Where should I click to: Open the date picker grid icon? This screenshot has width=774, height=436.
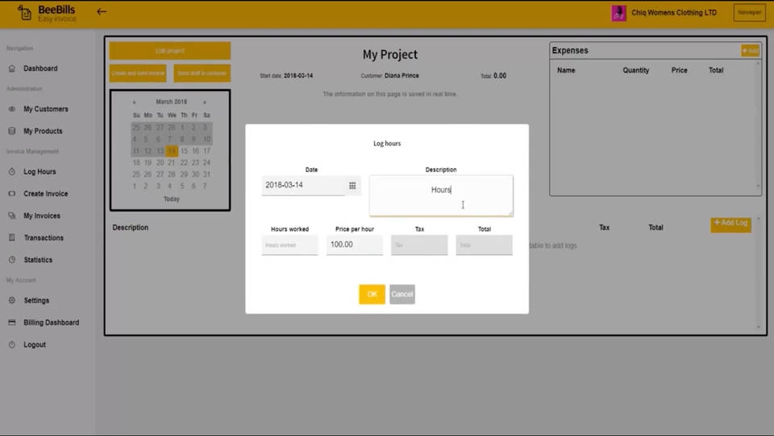(352, 186)
